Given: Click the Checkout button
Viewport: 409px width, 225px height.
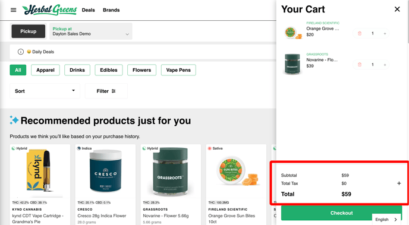Looking at the screenshot, I should coord(341,213).
